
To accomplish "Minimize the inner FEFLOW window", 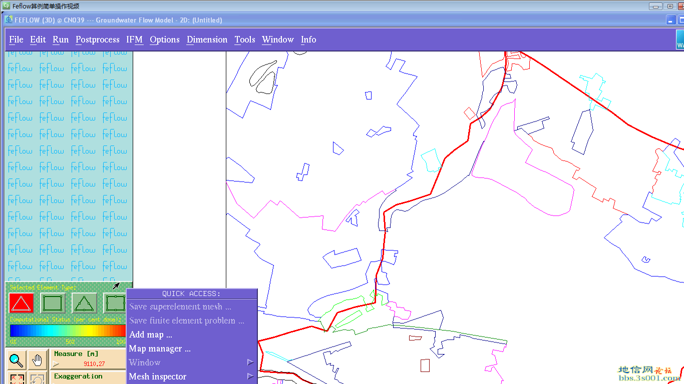I will click(671, 20).
